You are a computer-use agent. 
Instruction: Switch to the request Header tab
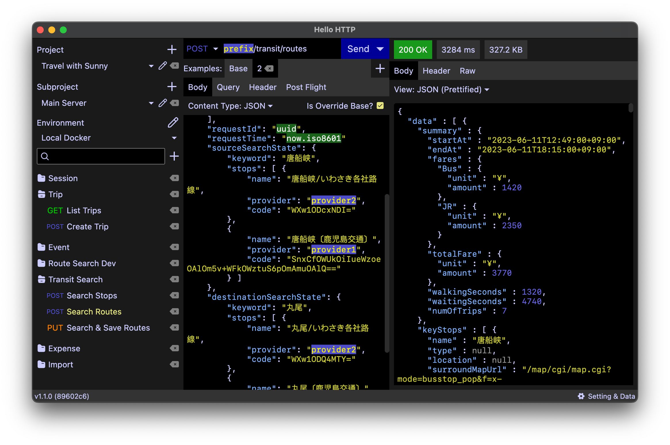(263, 87)
